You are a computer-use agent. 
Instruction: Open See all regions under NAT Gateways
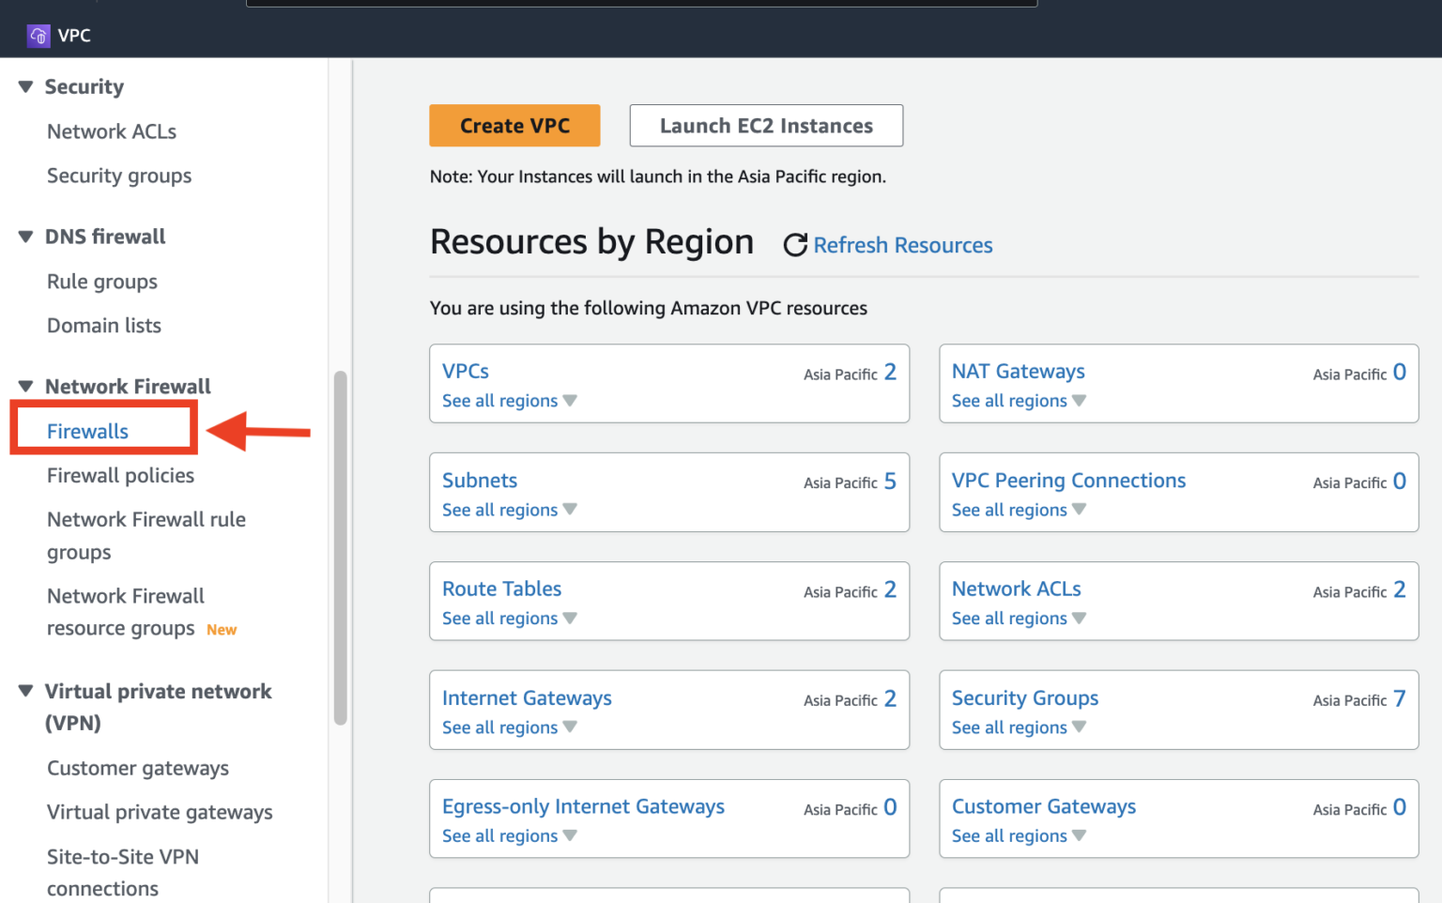1009,400
